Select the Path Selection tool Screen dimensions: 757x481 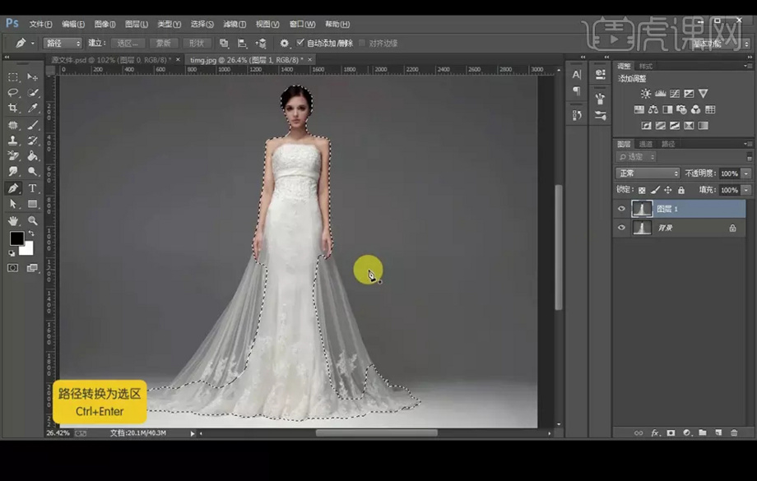pyautogui.click(x=13, y=204)
